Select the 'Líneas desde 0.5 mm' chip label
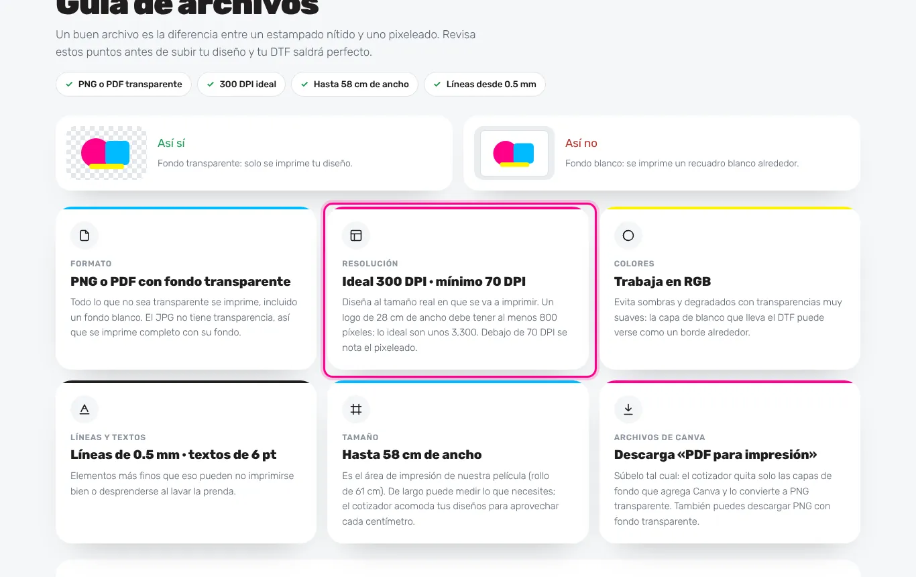Screen dimensions: 916x577 [x=492, y=85]
